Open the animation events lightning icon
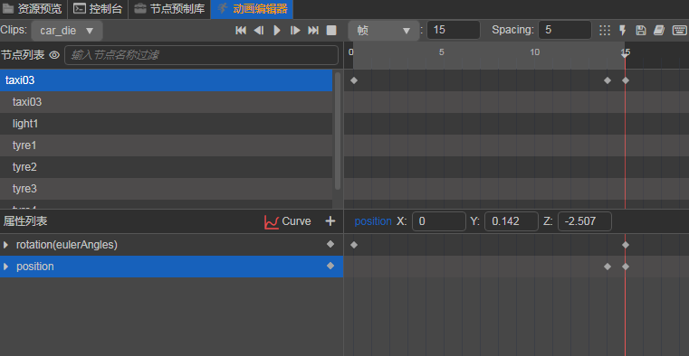 click(623, 30)
